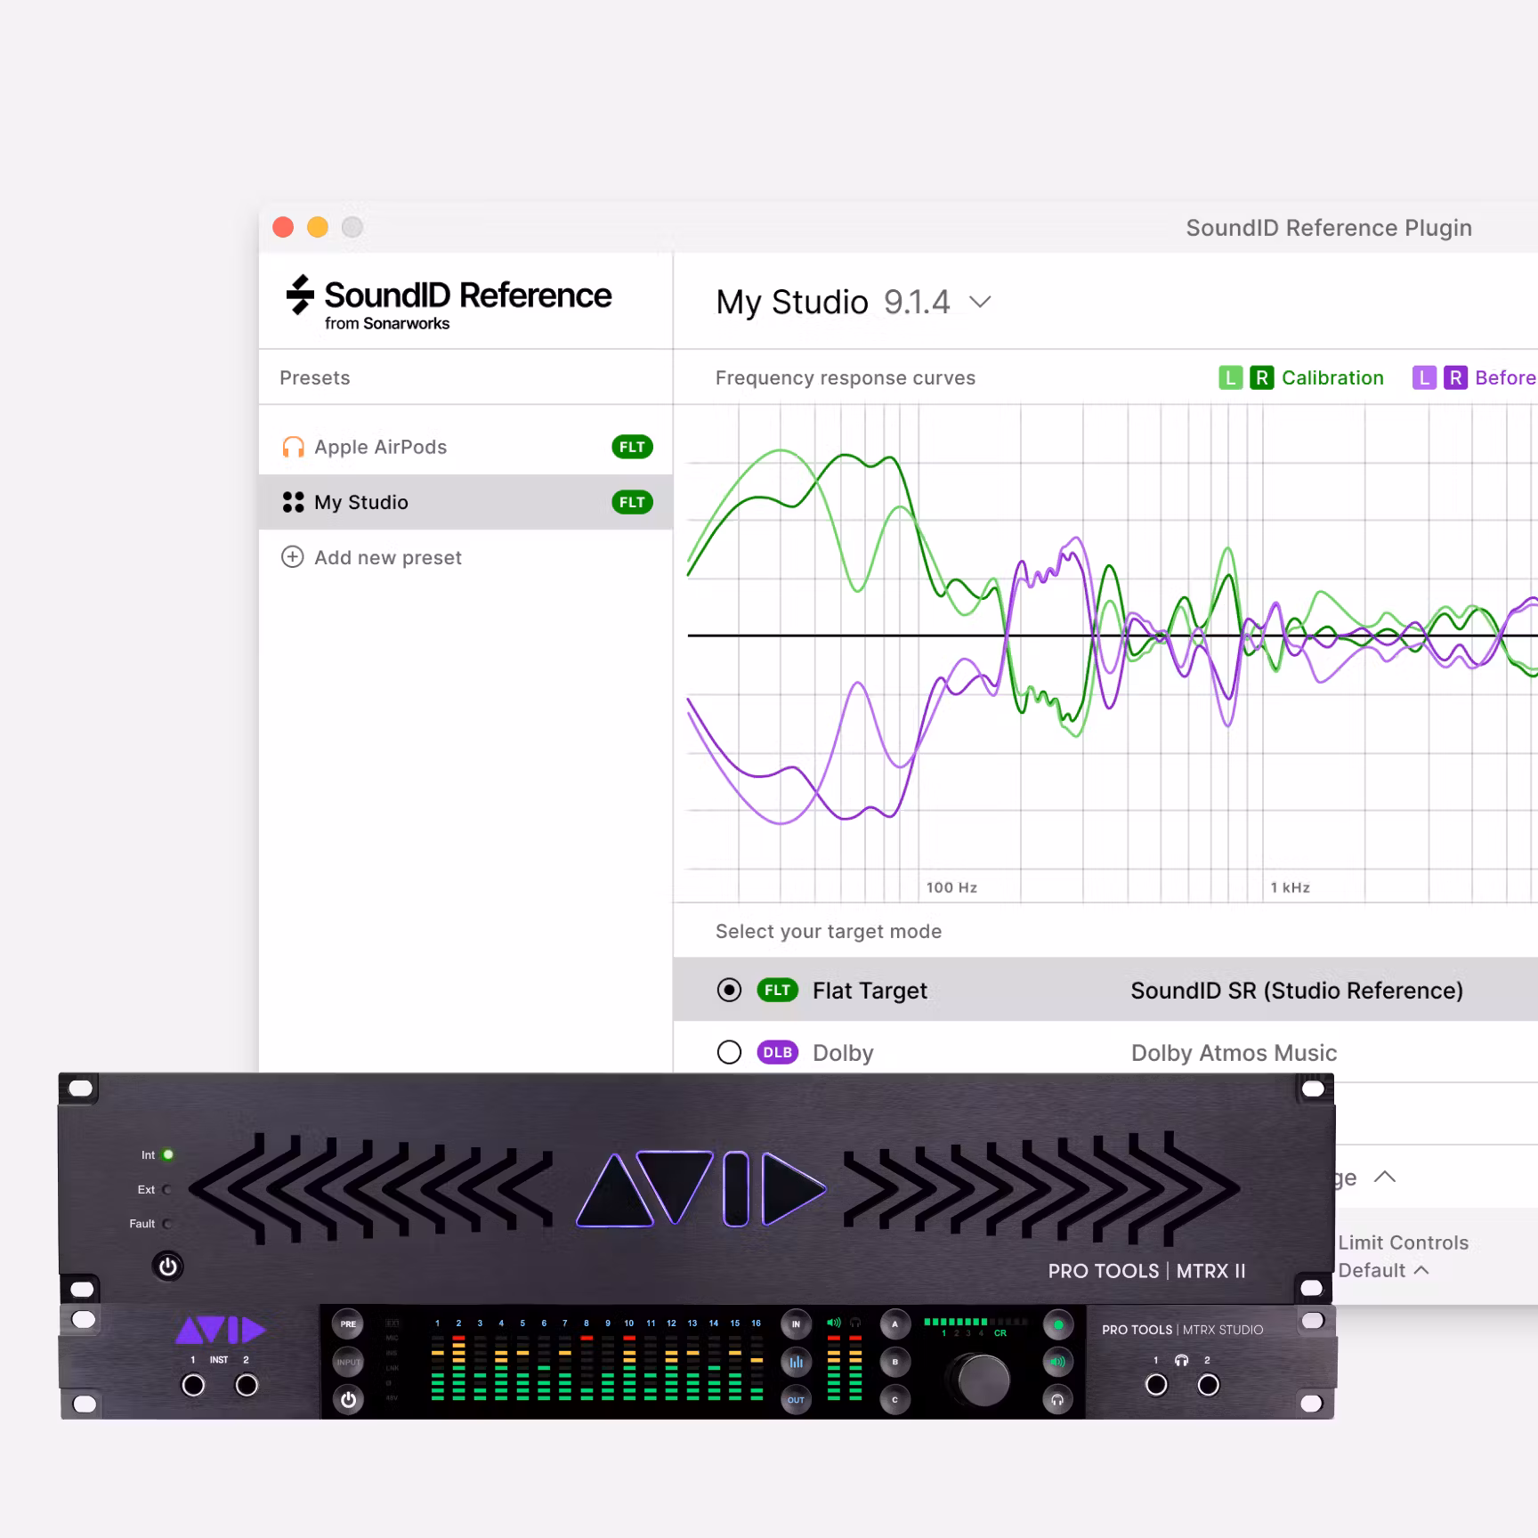Open the My Studio 9.1.4 version dropdown
The width and height of the screenshot is (1538, 1538).
click(982, 302)
